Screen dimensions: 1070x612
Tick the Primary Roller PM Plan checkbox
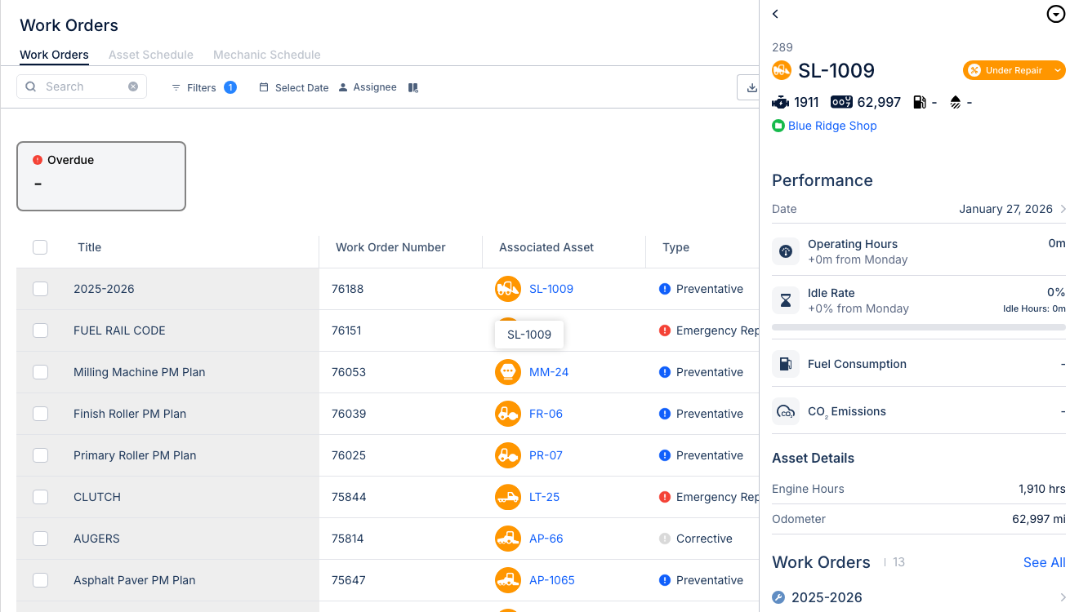pyautogui.click(x=40, y=455)
